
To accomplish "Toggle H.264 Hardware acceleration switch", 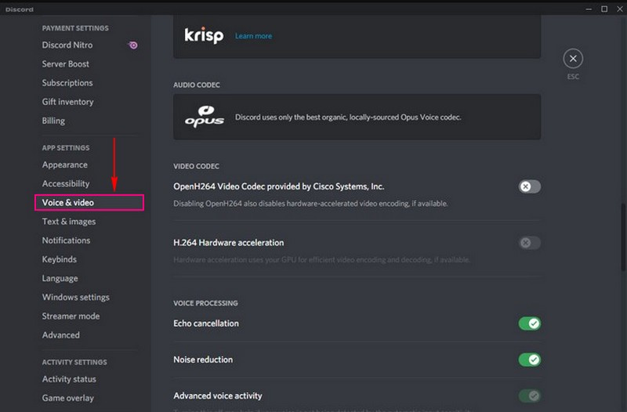I will pos(530,243).
